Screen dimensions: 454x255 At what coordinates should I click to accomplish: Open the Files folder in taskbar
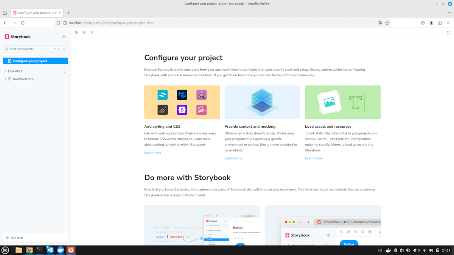(x=19, y=250)
